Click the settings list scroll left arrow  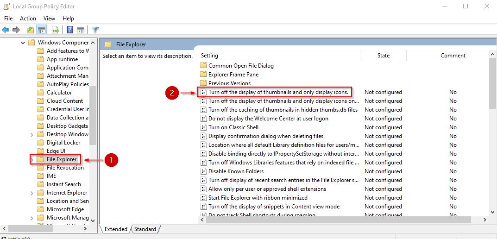click(201, 220)
